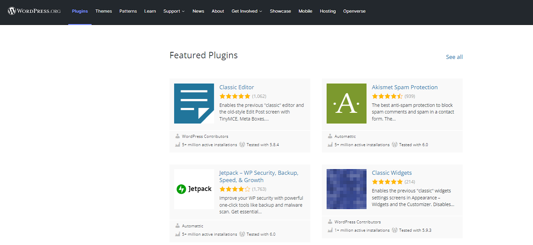Open Akismet Spam Protection plugin title
This screenshot has width=533, height=245.
coord(405,87)
